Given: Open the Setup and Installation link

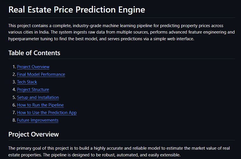Looking at the screenshot, I should 38,97.
